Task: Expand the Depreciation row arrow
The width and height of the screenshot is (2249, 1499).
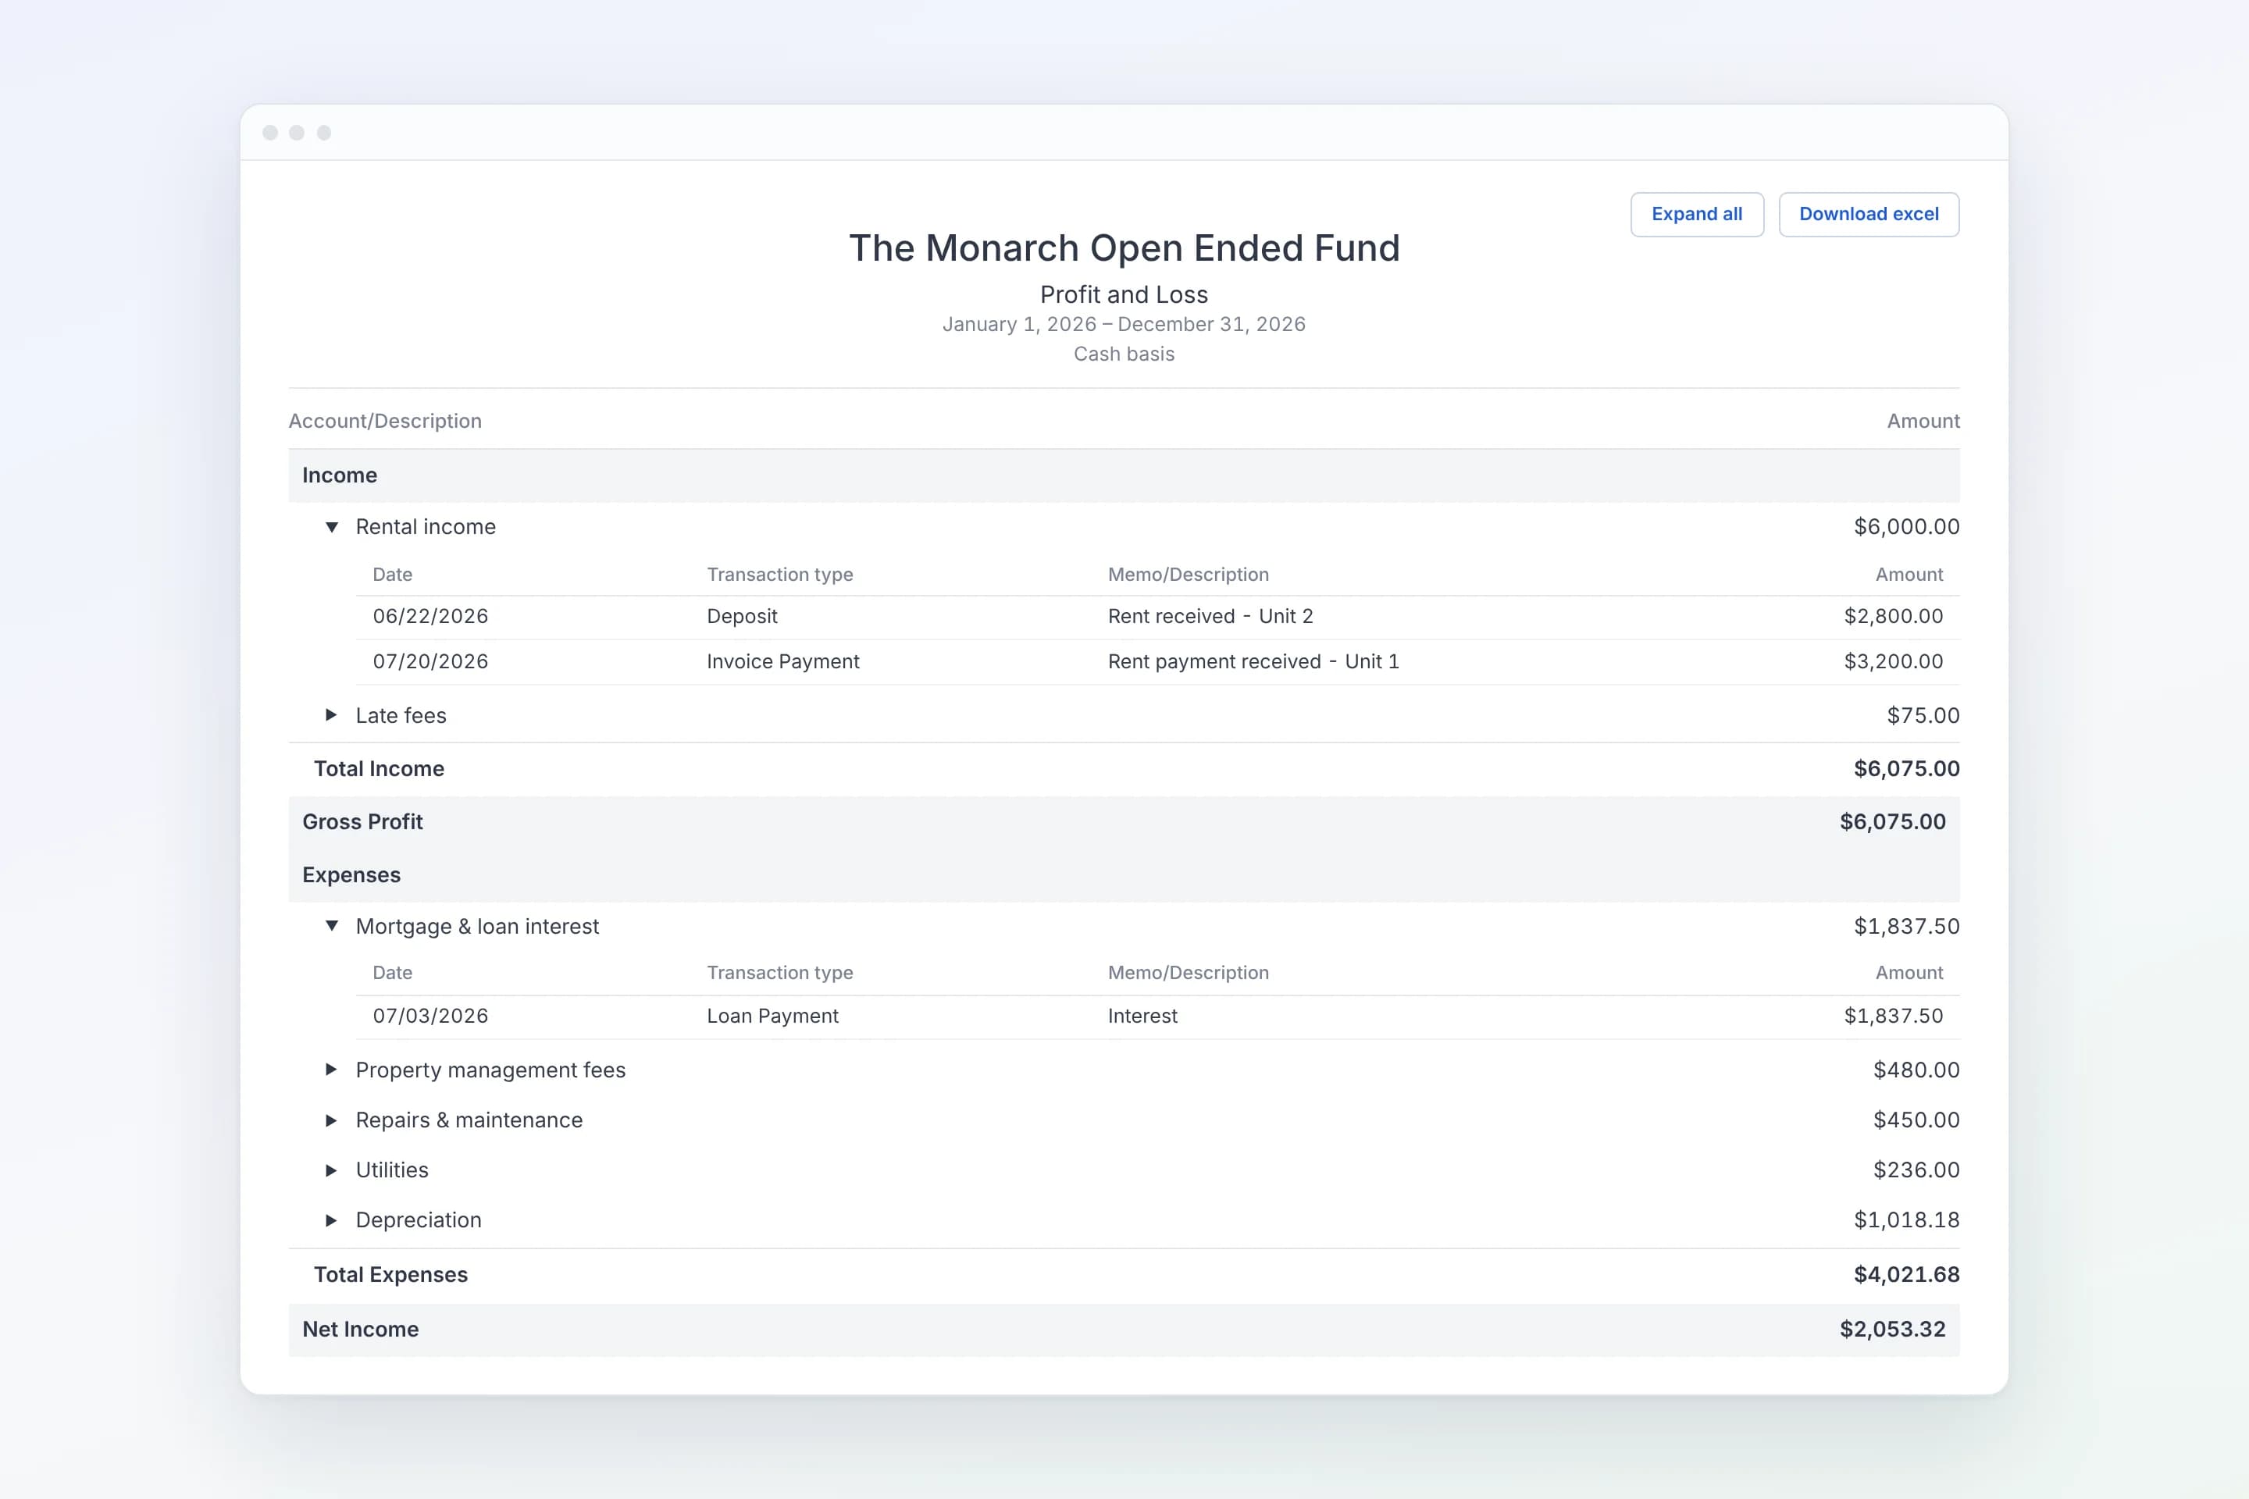Action: pos(332,1219)
